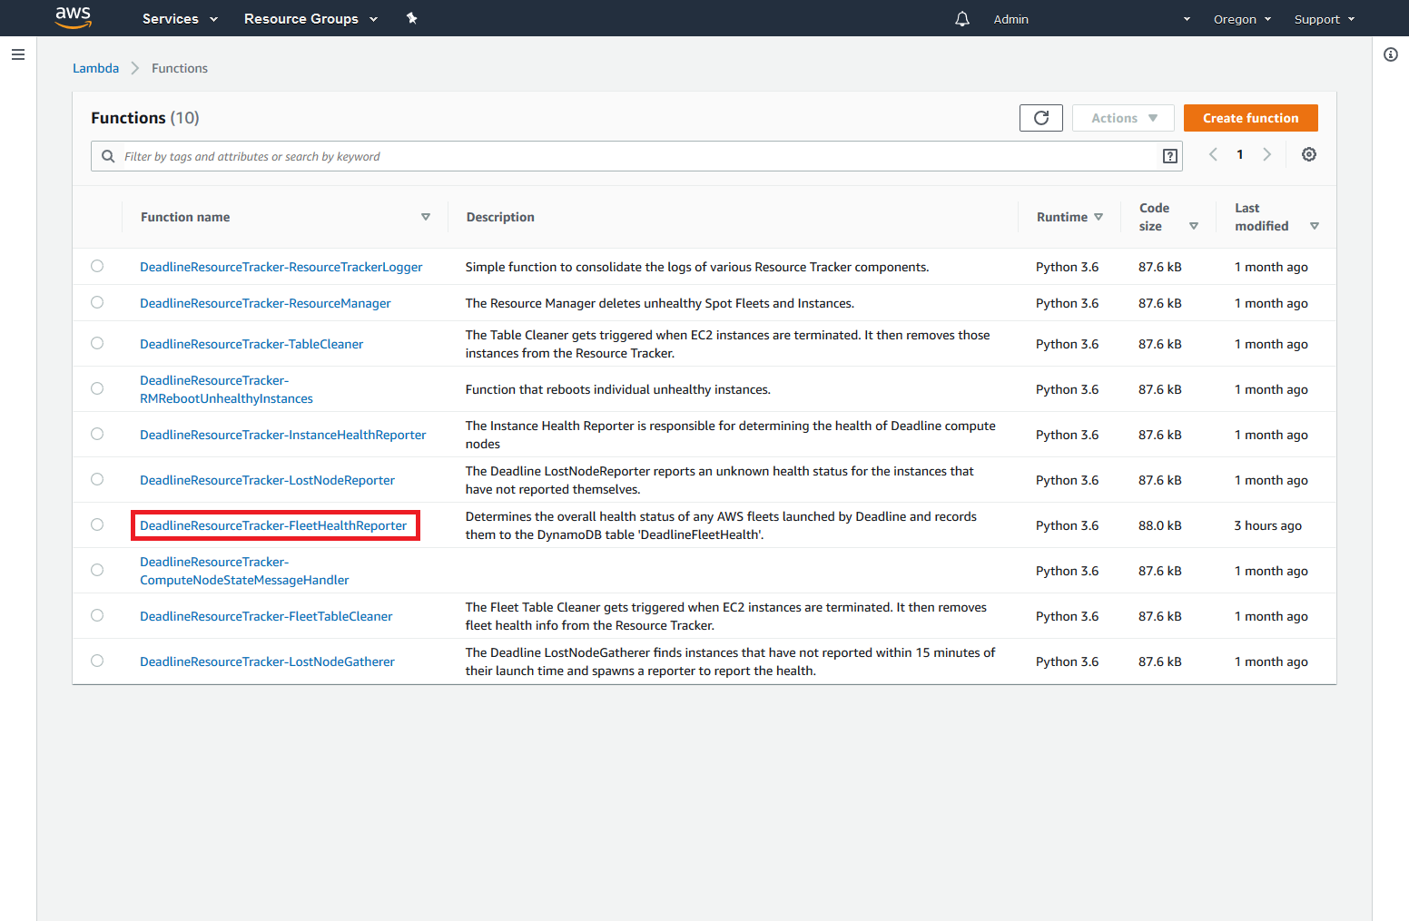Open the Services dropdown

click(x=180, y=19)
